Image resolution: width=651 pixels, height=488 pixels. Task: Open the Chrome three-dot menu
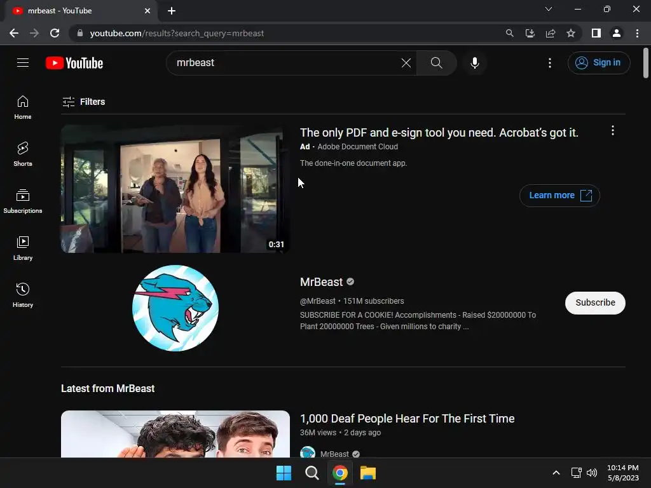pos(637,33)
